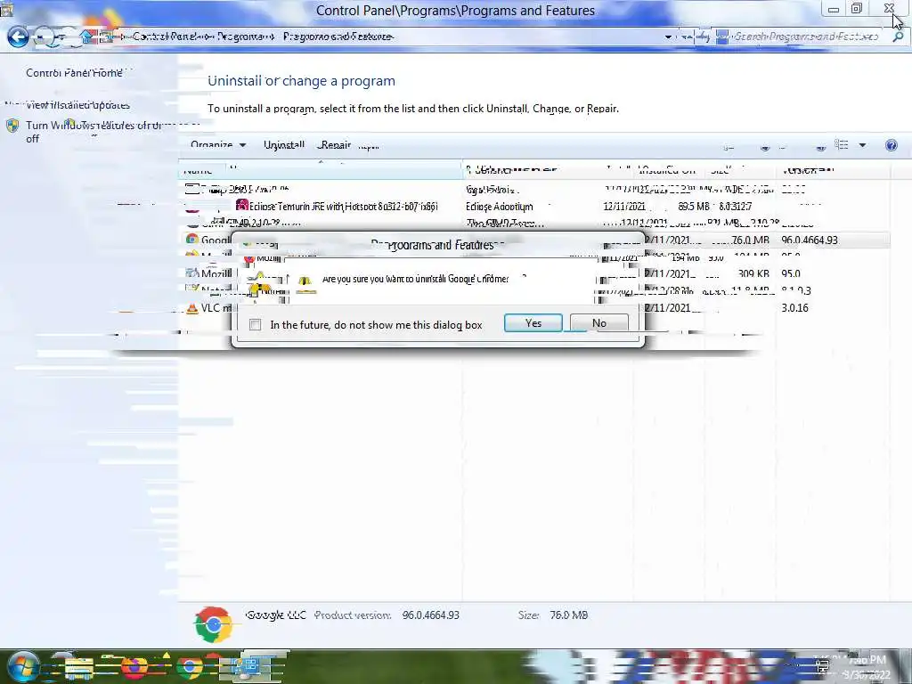Open Firefox from the taskbar
The image size is (912, 684).
coord(134,667)
